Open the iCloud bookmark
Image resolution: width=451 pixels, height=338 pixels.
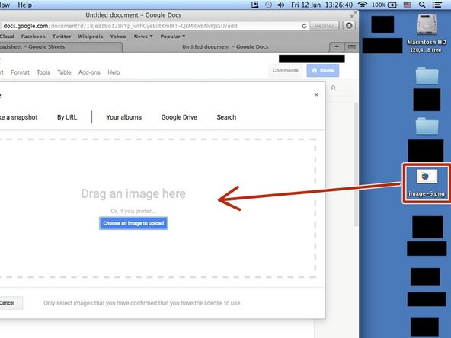7,37
